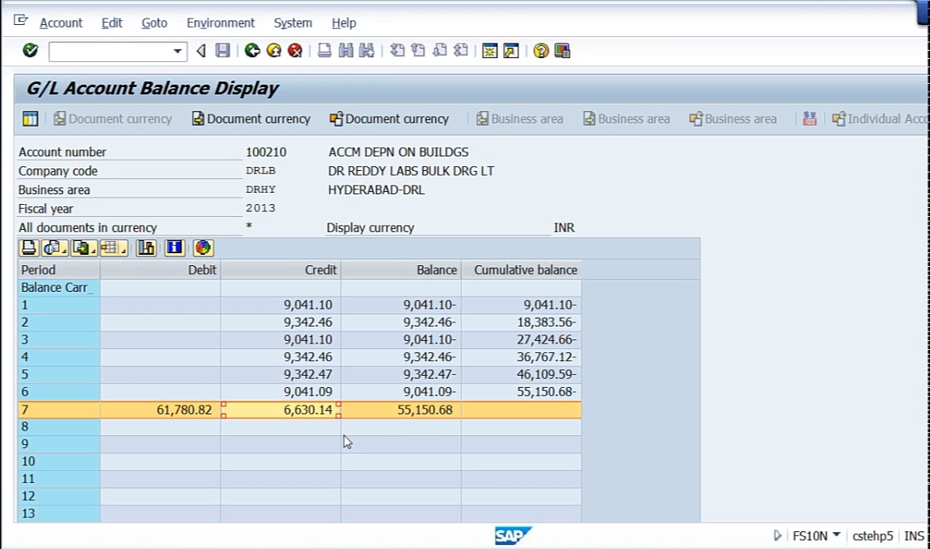The height and width of the screenshot is (549, 930).
Task: Go back using the green arrow icon
Action: point(252,51)
